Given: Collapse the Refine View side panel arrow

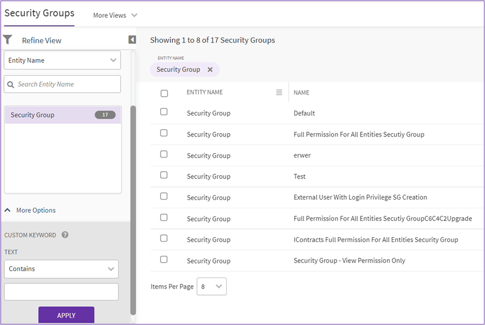Looking at the screenshot, I should [x=132, y=40].
